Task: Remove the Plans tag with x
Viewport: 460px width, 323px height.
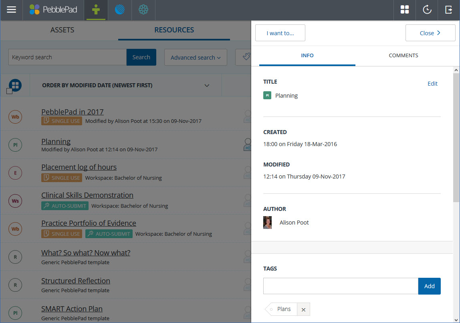Action: pos(303,309)
